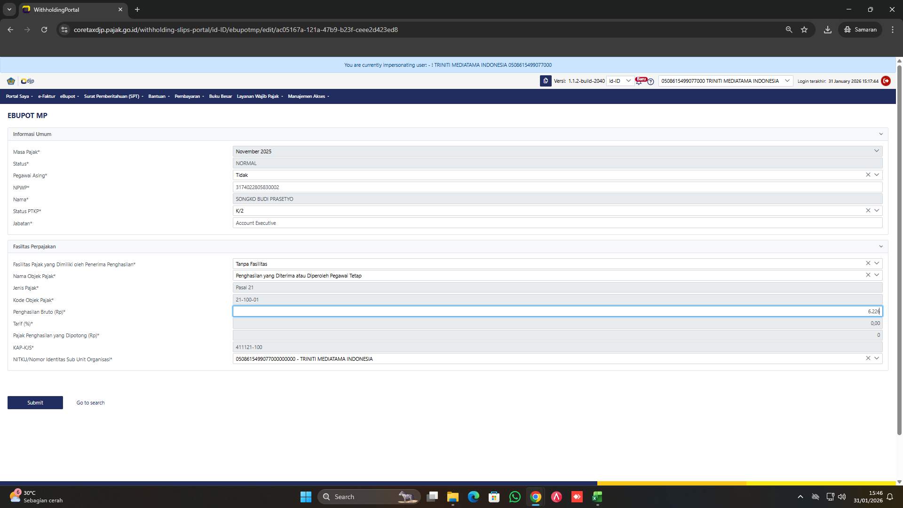
Task: Click the Kemenkeu garuda emblem logo
Action: [10, 81]
